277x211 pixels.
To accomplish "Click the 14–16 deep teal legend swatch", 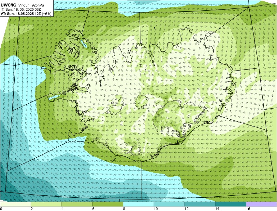I will [231, 204].
